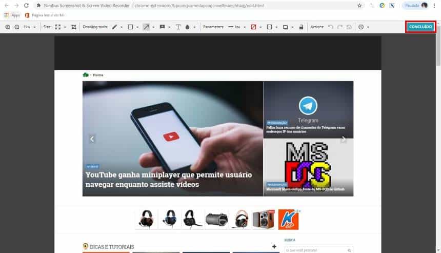Open the Chrome profile avatar

[425, 5]
